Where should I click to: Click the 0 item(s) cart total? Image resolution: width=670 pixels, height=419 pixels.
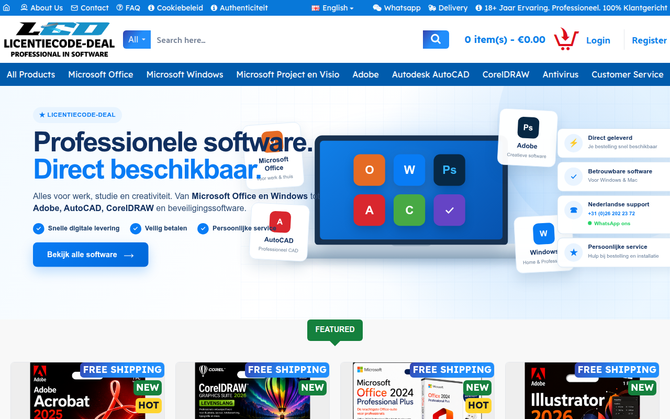505,39
